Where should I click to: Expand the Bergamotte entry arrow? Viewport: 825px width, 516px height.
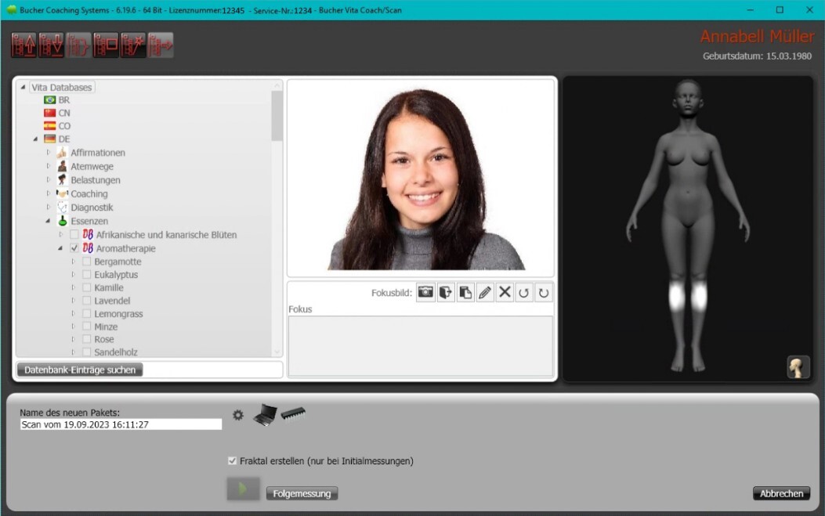click(x=74, y=262)
